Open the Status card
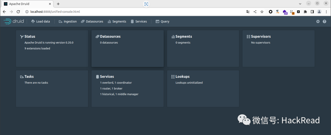Screen dimensions: 331x135 tap(52, 48)
